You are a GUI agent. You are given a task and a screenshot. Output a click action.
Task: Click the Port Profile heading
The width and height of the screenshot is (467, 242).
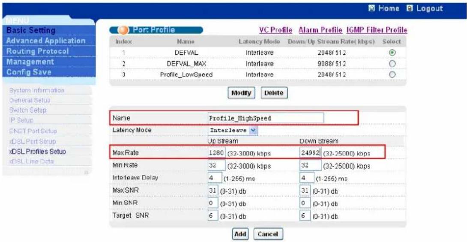tap(154, 30)
